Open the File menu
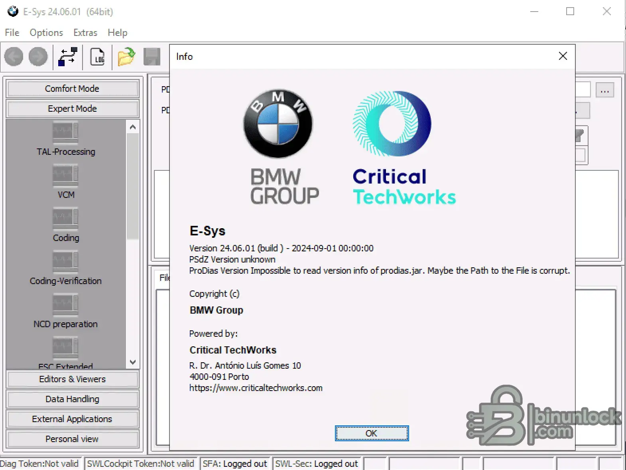 (12, 33)
